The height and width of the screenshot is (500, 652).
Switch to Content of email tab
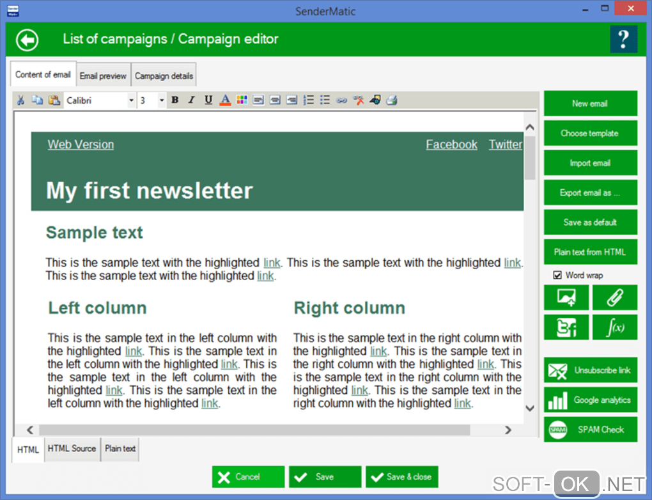point(43,74)
